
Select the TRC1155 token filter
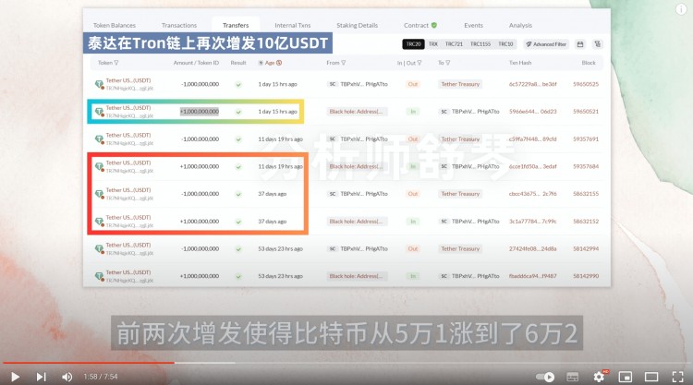pos(480,44)
